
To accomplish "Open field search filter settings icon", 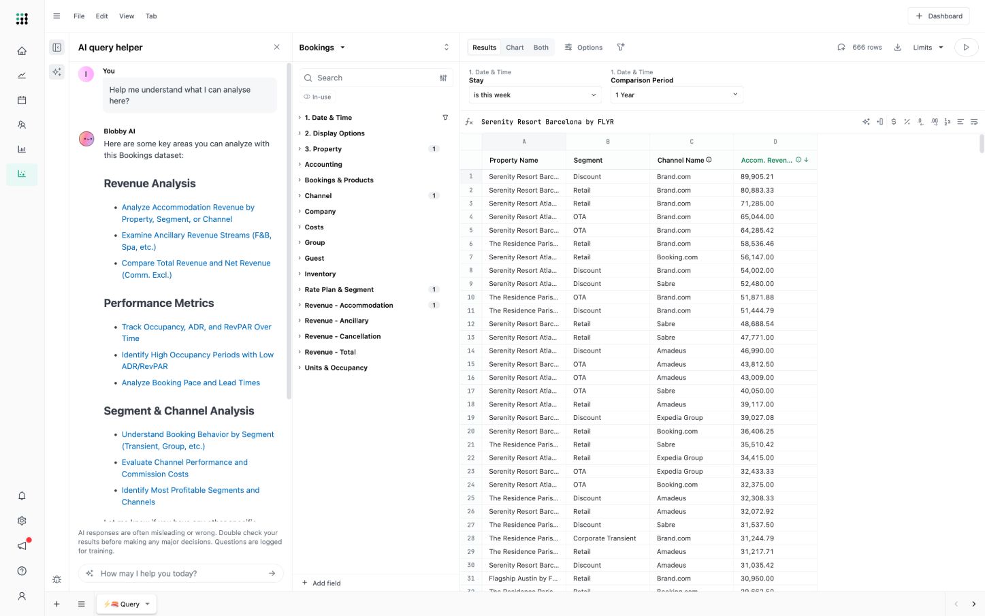I will (443, 78).
